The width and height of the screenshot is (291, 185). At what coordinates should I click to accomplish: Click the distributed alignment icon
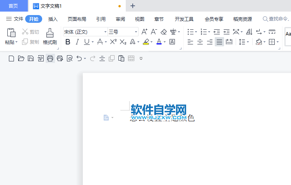pyautogui.click(x=229, y=42)
